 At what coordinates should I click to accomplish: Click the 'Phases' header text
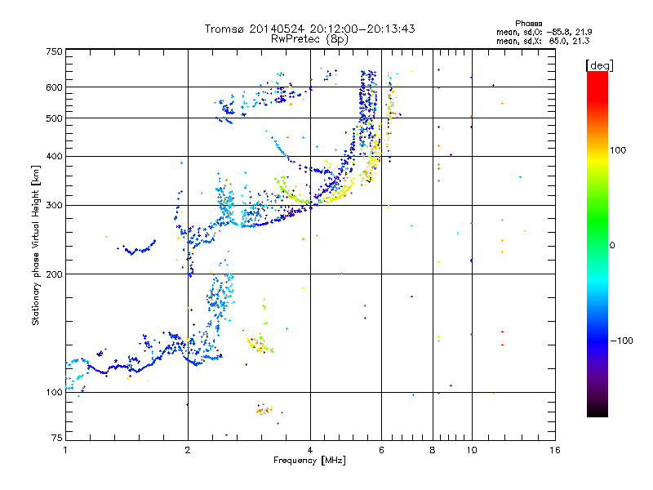(x=528, y=24)
